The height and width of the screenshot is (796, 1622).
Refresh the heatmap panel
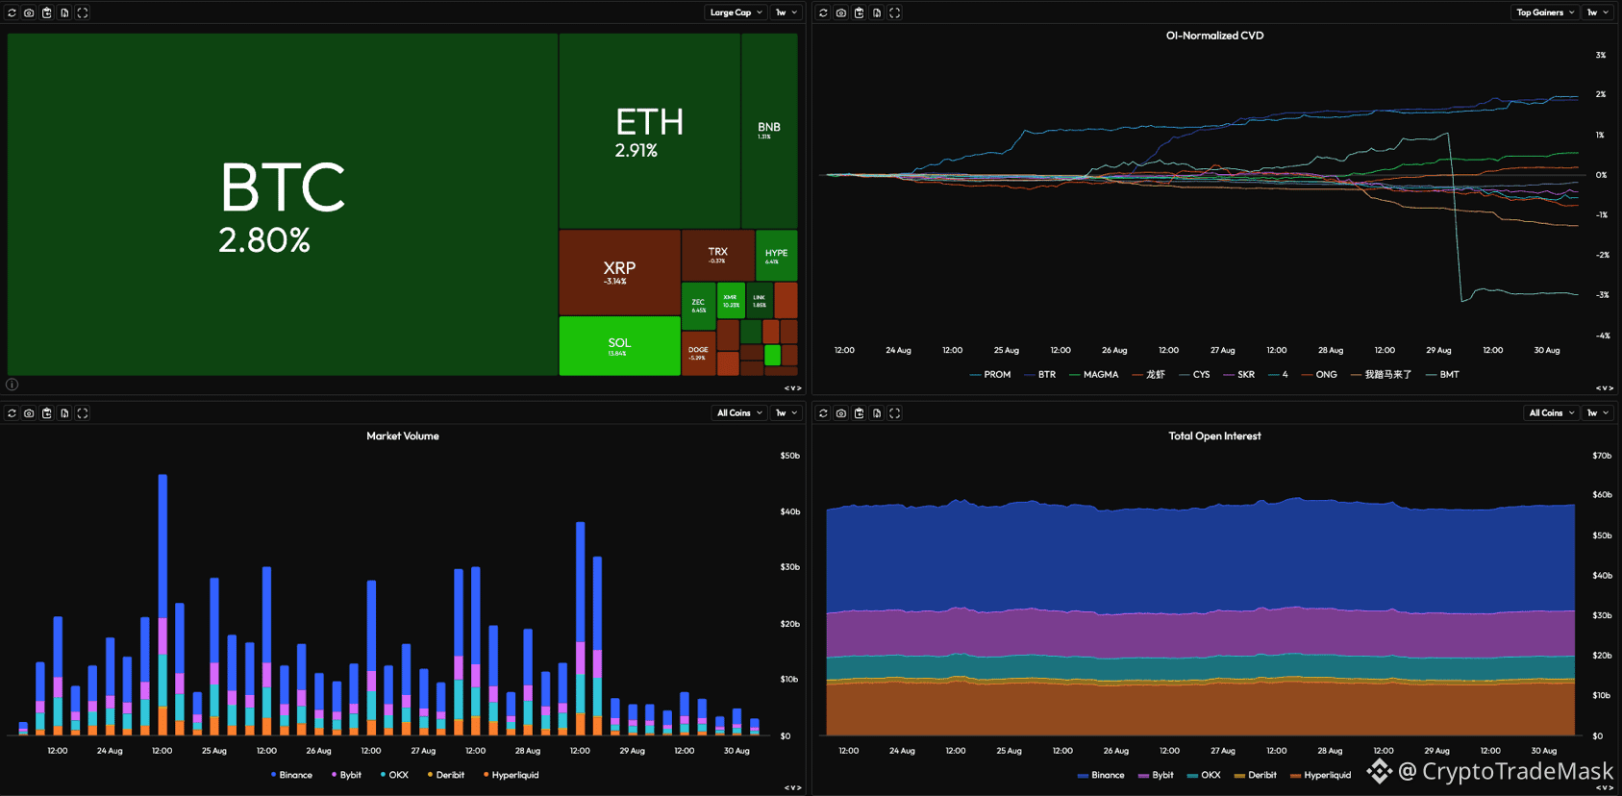(x=12, y=12)
